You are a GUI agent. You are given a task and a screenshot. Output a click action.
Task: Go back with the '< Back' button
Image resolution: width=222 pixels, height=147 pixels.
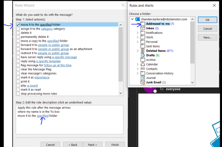[73, 145]
